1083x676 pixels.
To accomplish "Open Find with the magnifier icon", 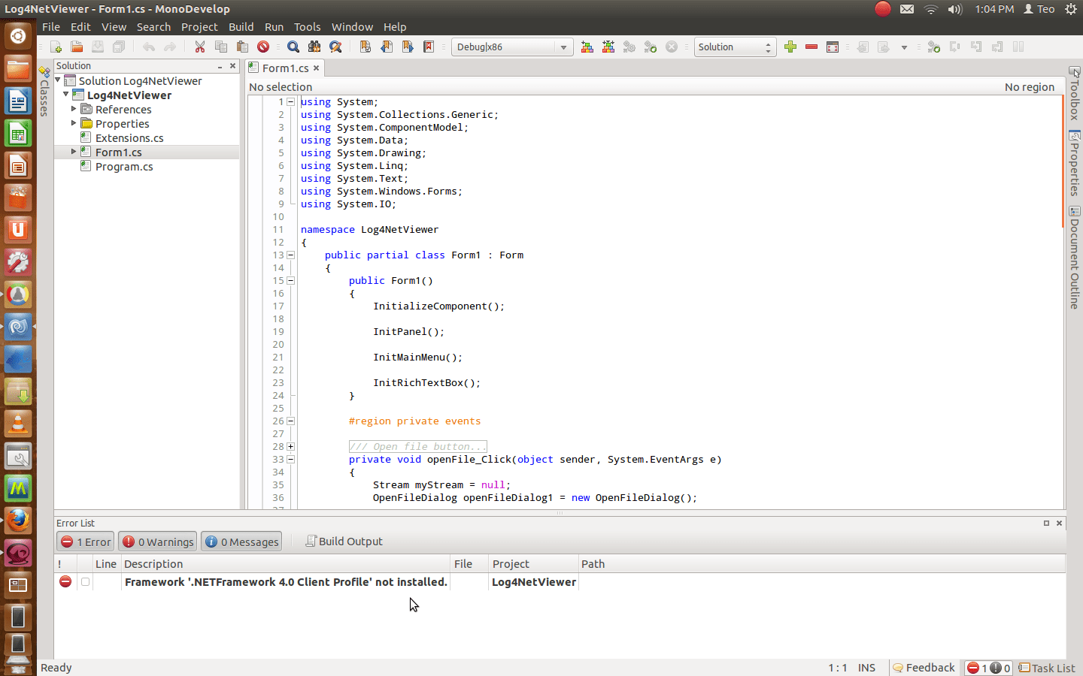I will pos(293,47).
